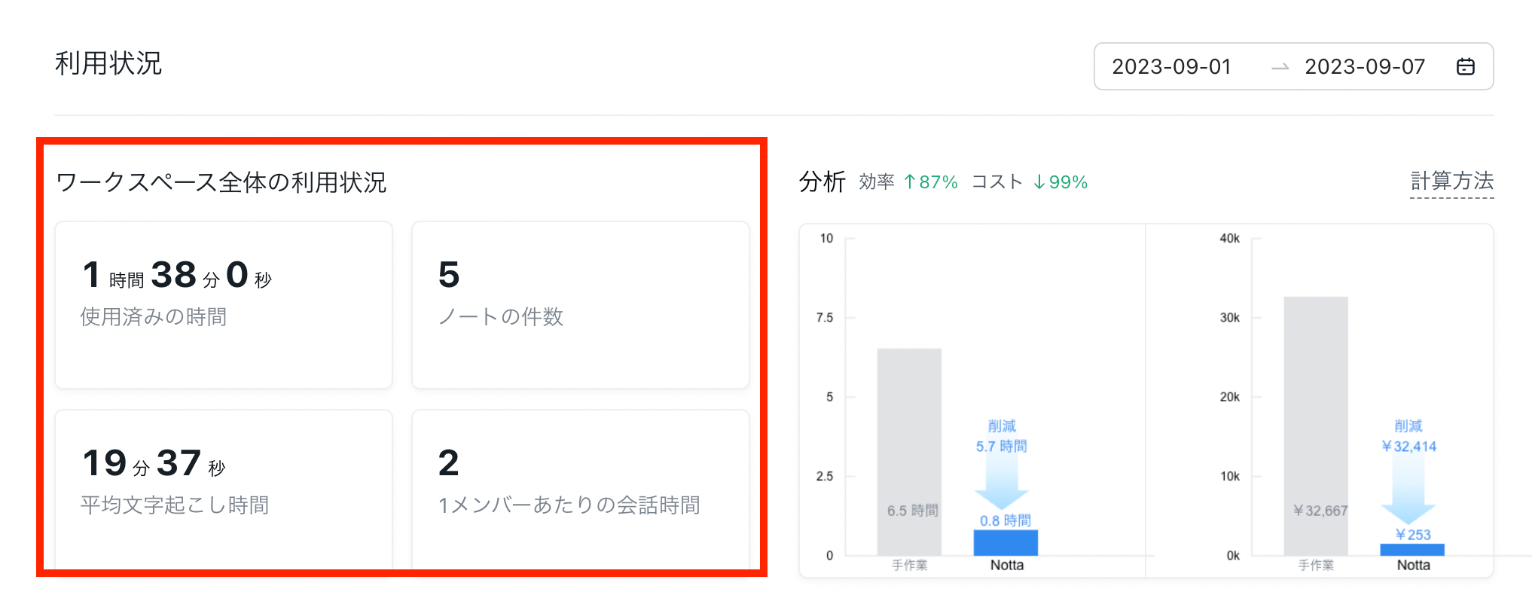The image size is (1532, 598).
Task: Click the Notta label under time chart
Action: pyautogui.click(x=1007, y=565)
